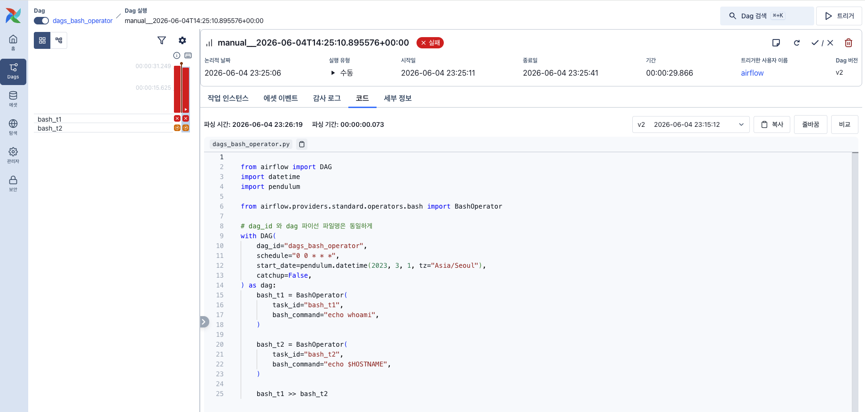Viewport: 865px width, 412px height.
Task: Open the Assets sidebar section
Action: tap(13, 99)
